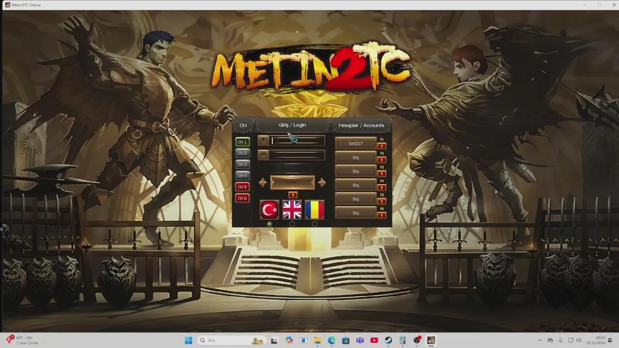Open Calculator from the taskbar
The image size is (619, 348).
coord(403,340)
